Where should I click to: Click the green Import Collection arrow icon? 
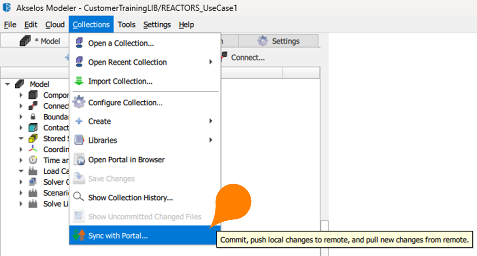79,81
